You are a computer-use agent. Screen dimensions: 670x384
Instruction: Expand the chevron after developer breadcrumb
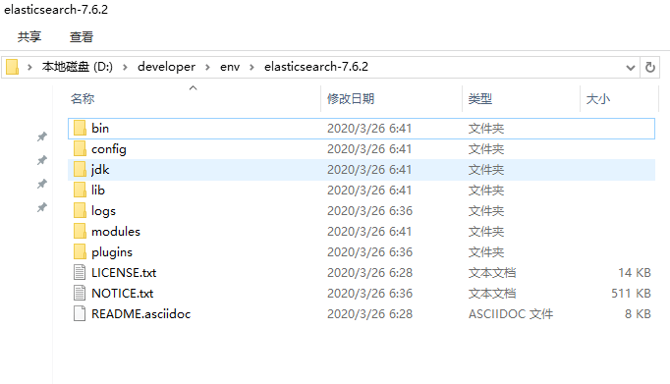pos(207,67)
